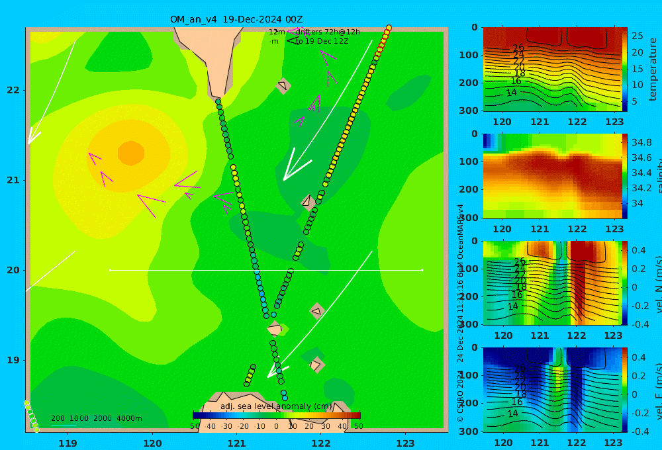Click the white arrowhead at upper left edge
Viewport: 662px width, 450px height.
tap(33, 136)
